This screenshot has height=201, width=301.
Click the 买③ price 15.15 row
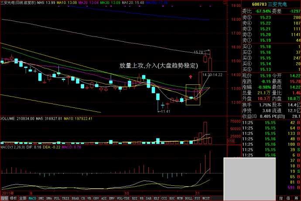[271, 58]
